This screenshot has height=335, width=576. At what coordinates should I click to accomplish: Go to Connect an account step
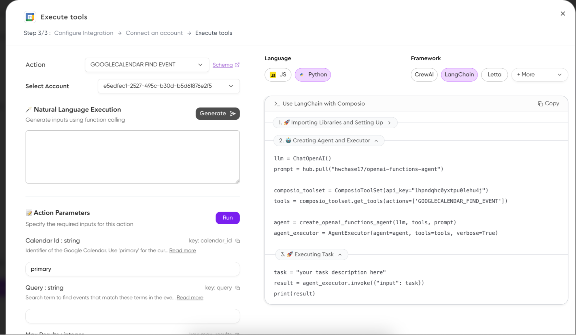[x=154, y=33]
